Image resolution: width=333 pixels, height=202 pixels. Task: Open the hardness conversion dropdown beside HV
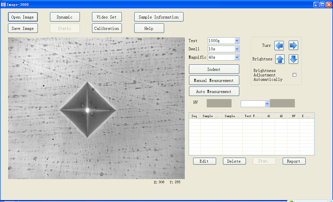point(267,103)
